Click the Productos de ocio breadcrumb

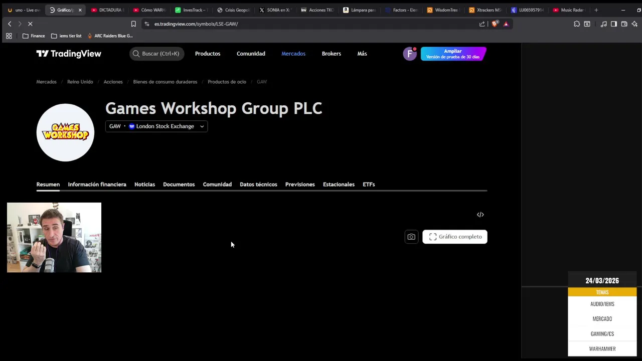click(x=227, y=82)
